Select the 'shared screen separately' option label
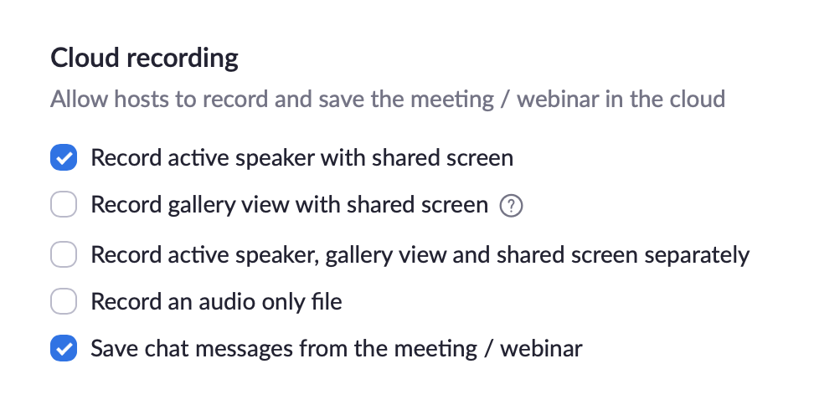 (420, 255)
